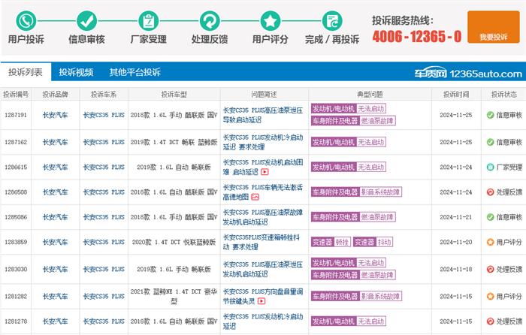The height and width of the screenshot is (335, 526).
Task: Click 长安汽车 brand link for complaint 1283859
Action: pos(55,242)
